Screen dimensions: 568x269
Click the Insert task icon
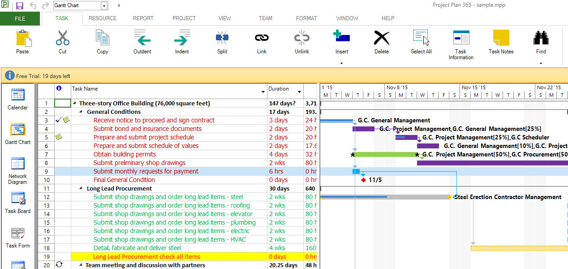coord(342,37)
